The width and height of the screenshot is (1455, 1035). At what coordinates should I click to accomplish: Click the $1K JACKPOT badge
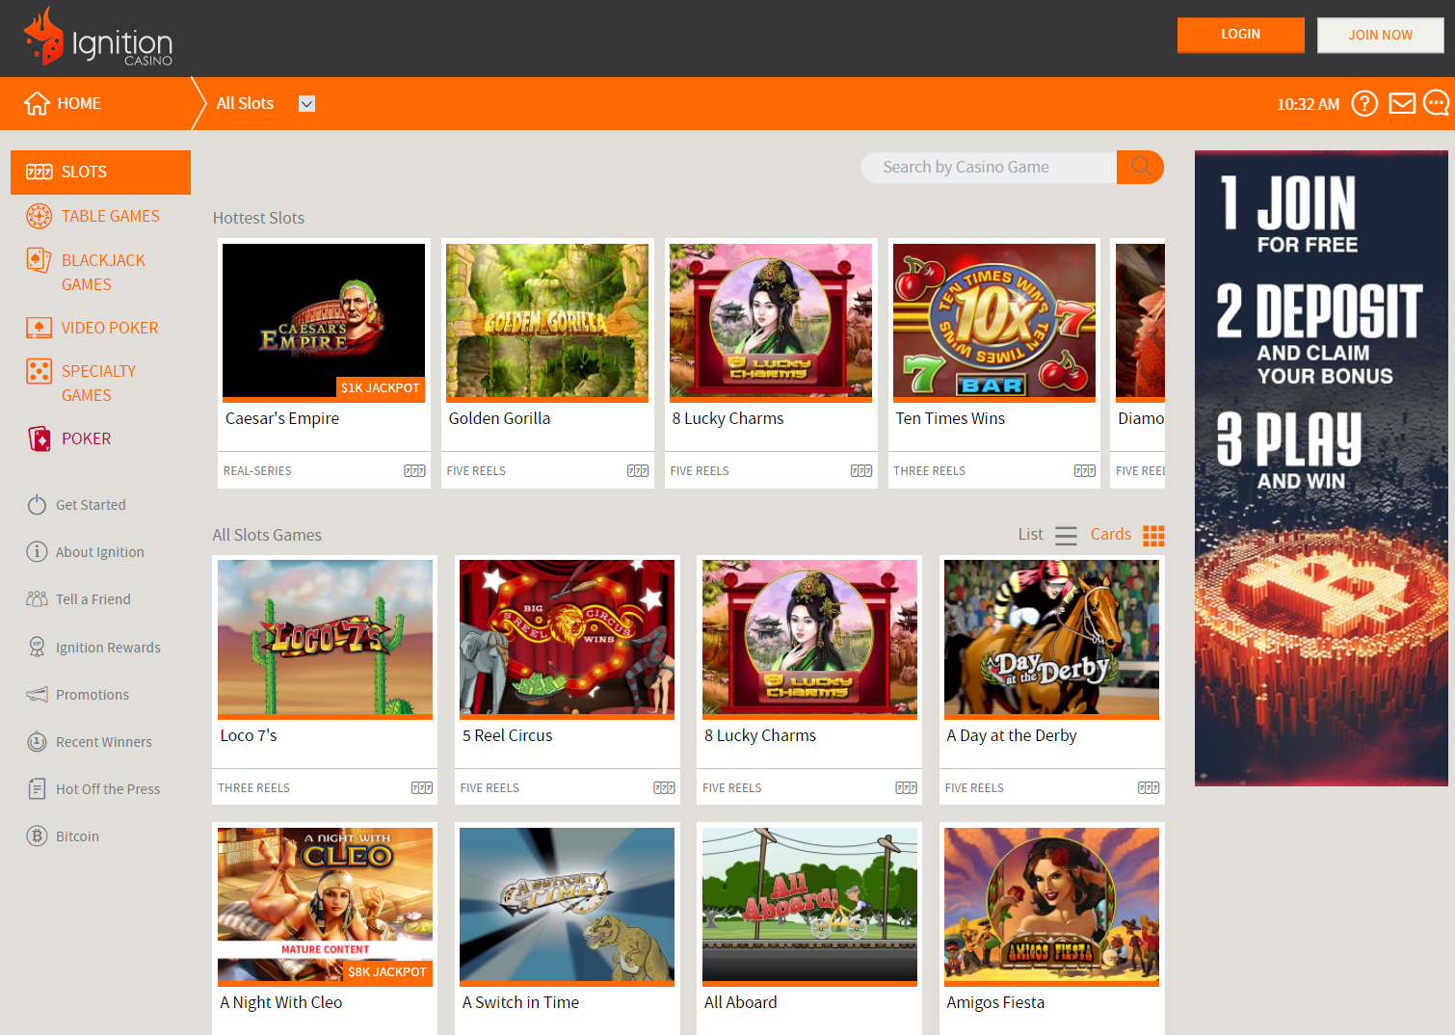pos(380,387)
